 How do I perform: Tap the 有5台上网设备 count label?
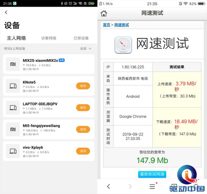click(15, 48)
